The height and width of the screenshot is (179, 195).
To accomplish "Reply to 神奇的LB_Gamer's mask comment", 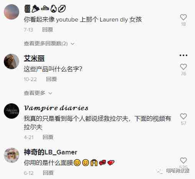I will point(48,173).
